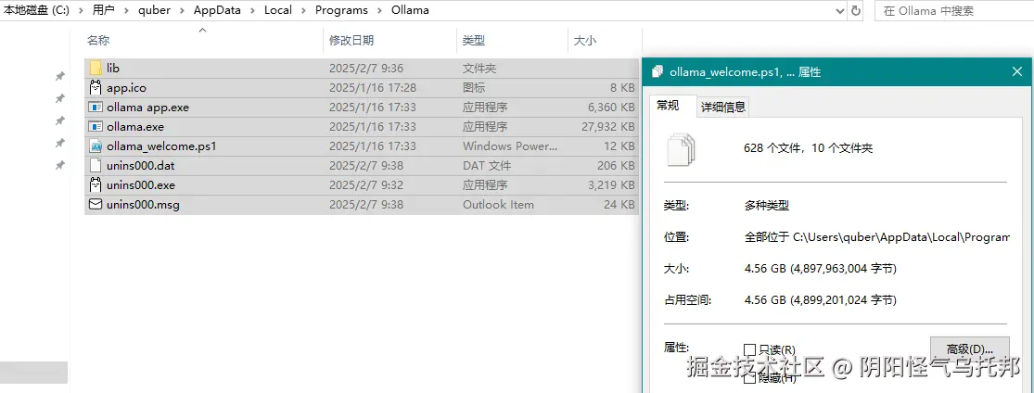Go to the AppData folder in breadcrumb
Screen dimensions: 1034x393
point(217,10)
